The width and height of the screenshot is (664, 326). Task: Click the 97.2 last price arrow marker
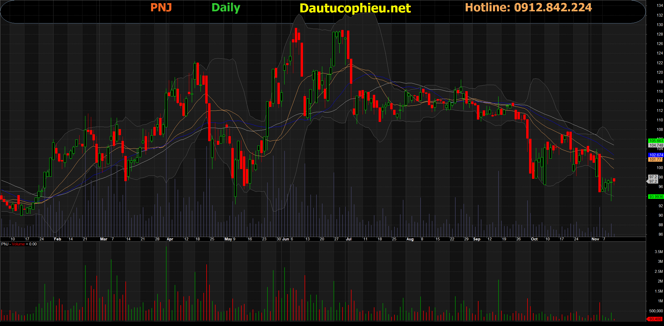coord(652,181)
